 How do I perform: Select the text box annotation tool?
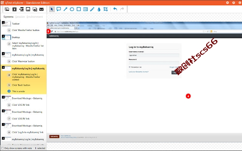pos(85,9)
